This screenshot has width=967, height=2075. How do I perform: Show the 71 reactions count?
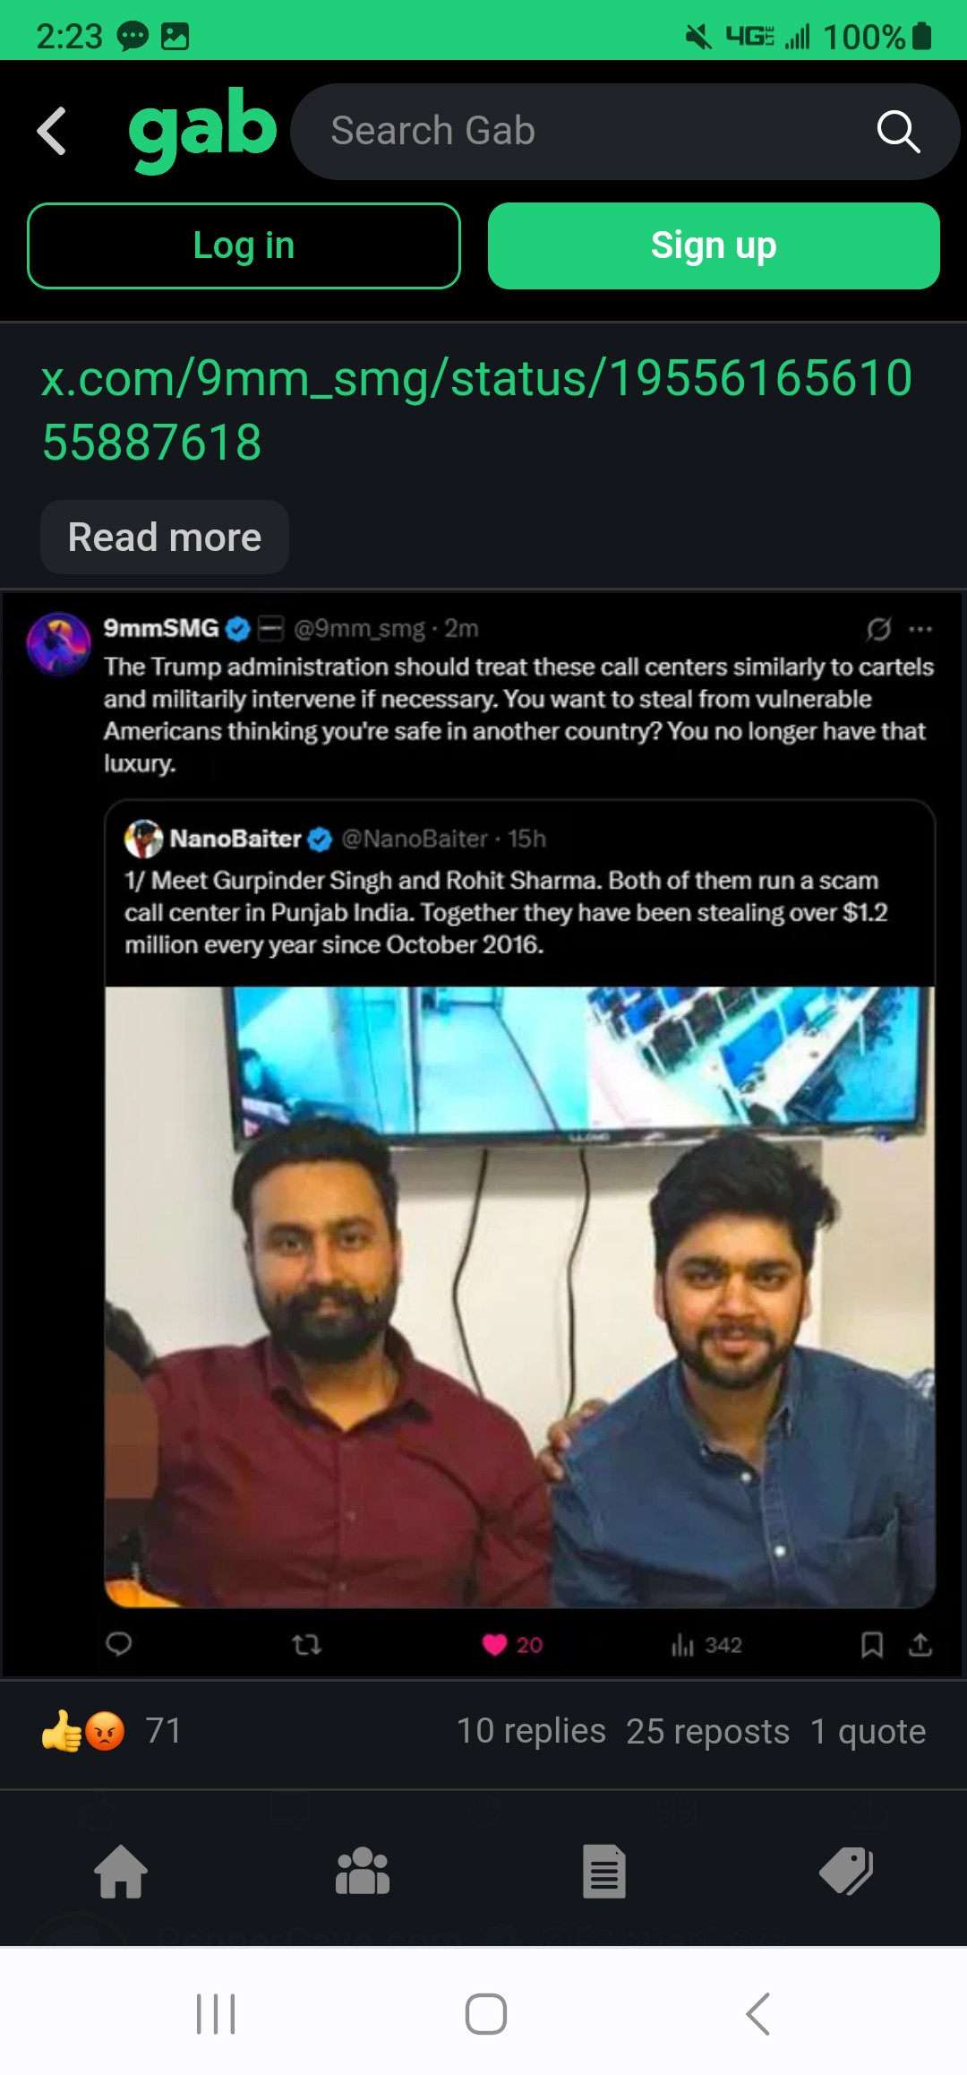click(164, 1731)
